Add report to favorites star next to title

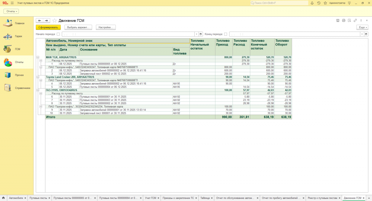pos(54,21)
